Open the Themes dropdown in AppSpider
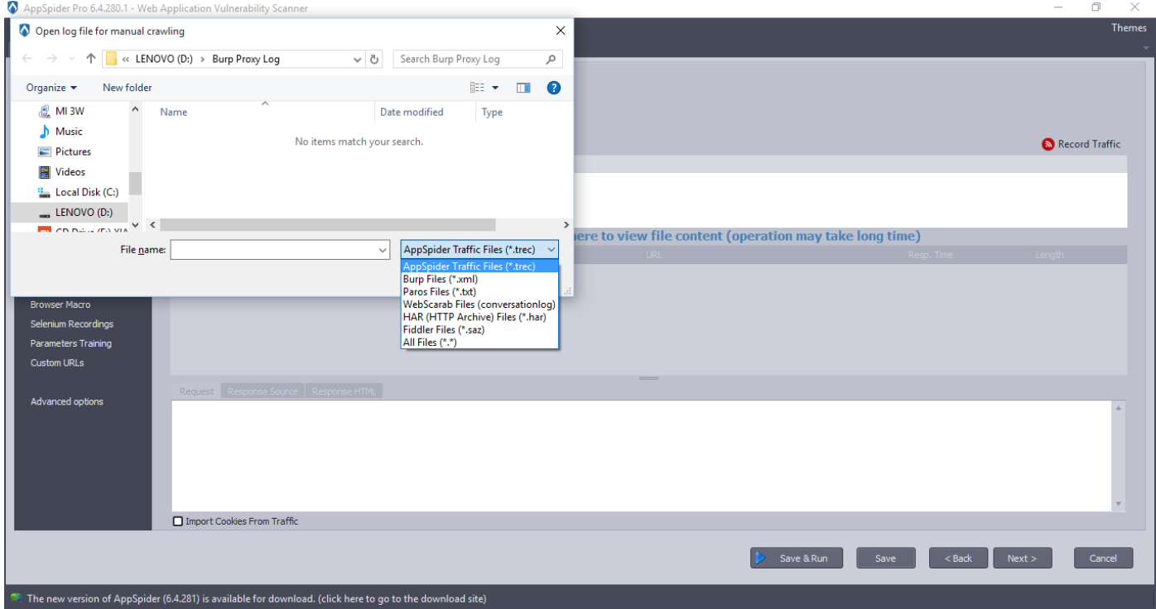The height and width of the screenshot is (609, 1156). pyautogui.click(x=1130, y=28)
